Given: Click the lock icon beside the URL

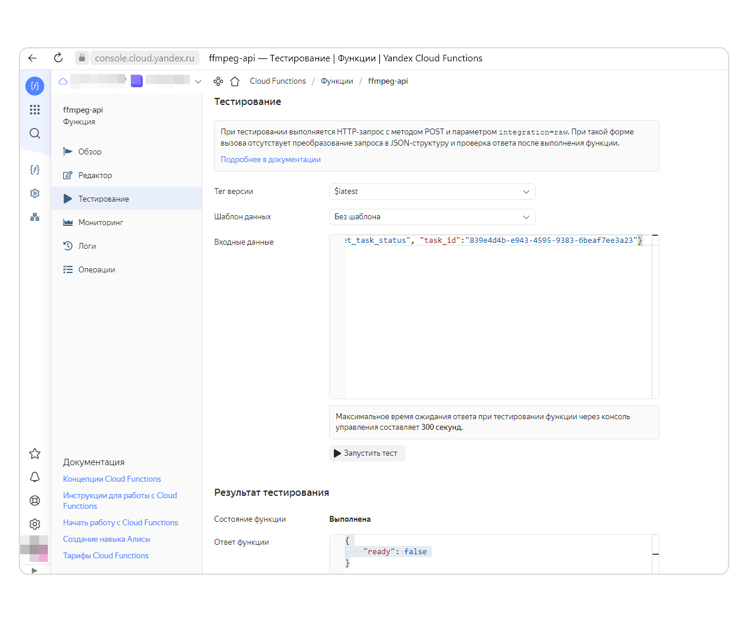Looking at the screenshot, I should [82, 58].
